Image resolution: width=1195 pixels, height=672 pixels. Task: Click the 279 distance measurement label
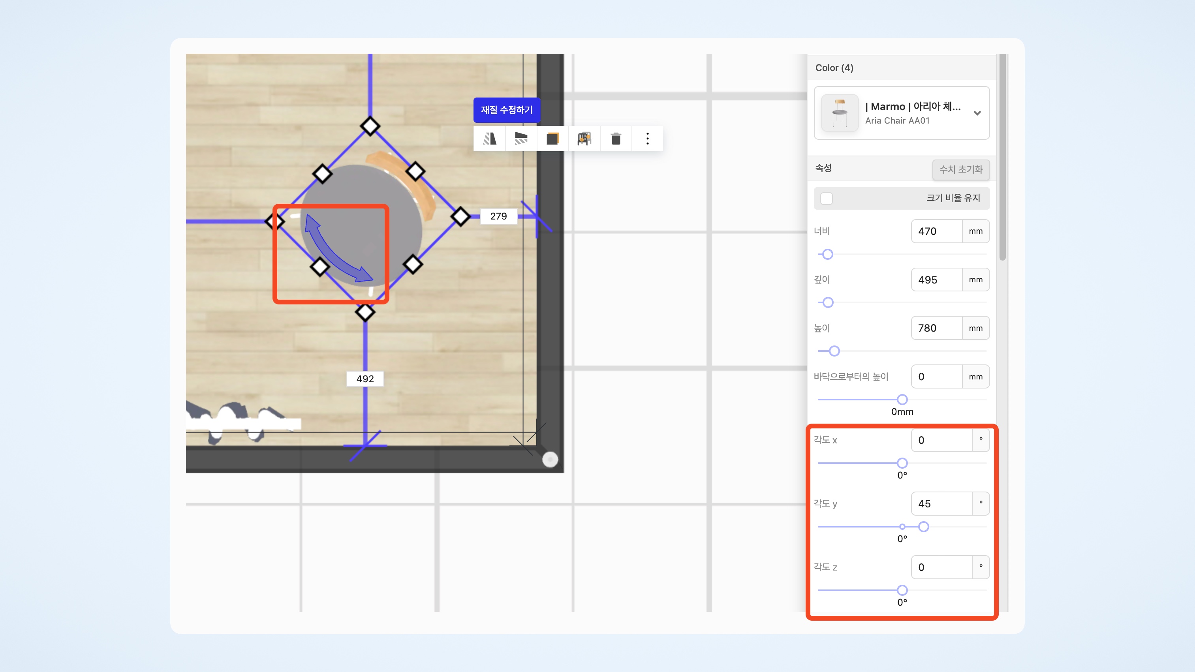coord(498,216)
